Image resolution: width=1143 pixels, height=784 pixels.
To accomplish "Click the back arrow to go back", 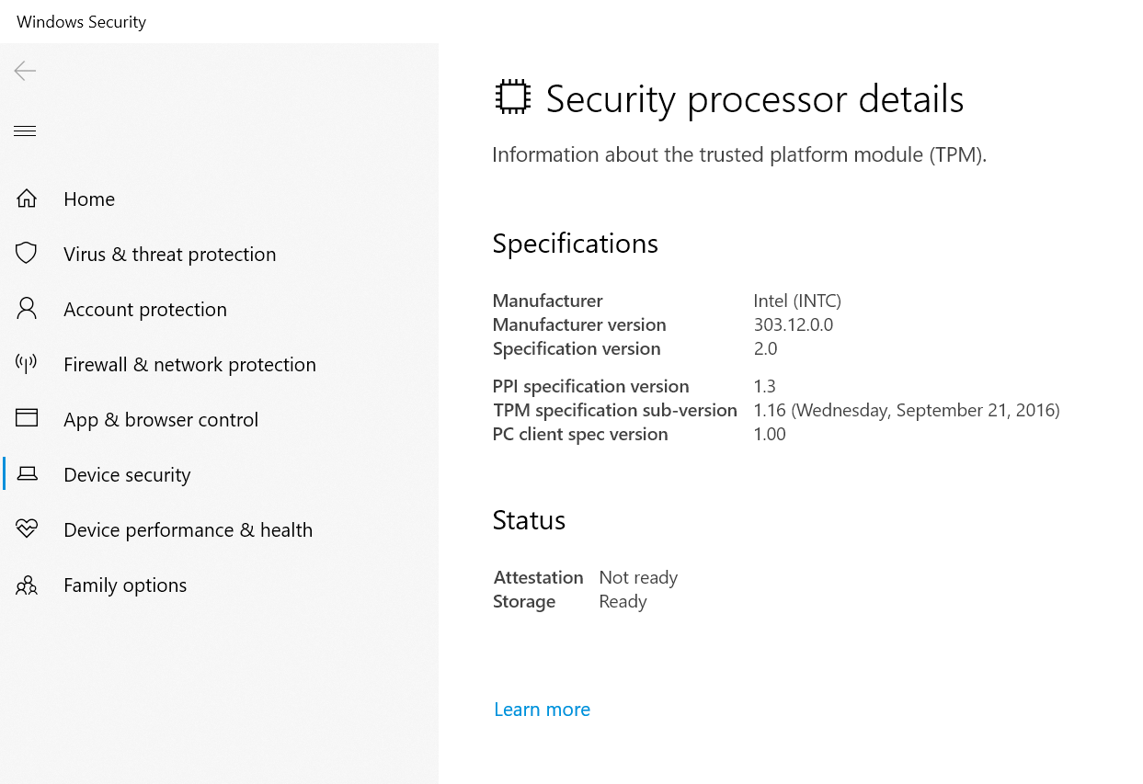I will tap(25, 71).
